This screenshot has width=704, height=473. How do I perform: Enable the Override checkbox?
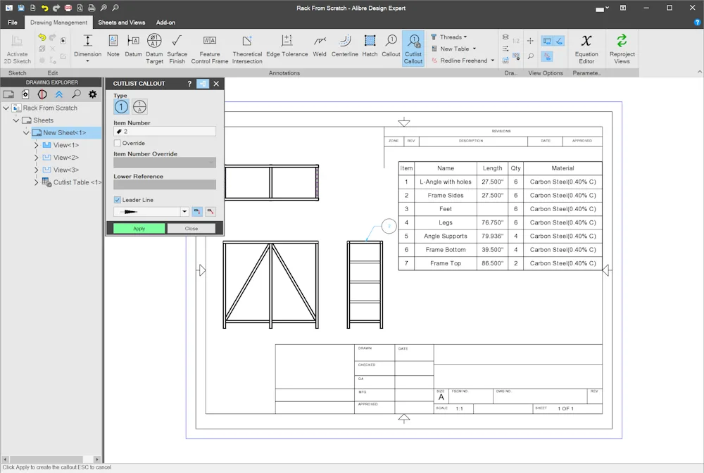(118, 143)
